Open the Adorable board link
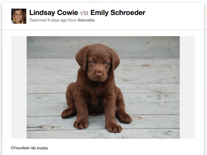The height and width of the screenshot is (155, 207). [86, 20]
